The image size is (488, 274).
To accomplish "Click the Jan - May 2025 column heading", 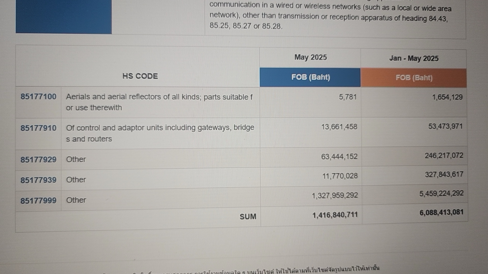I will tap(414, 59).
